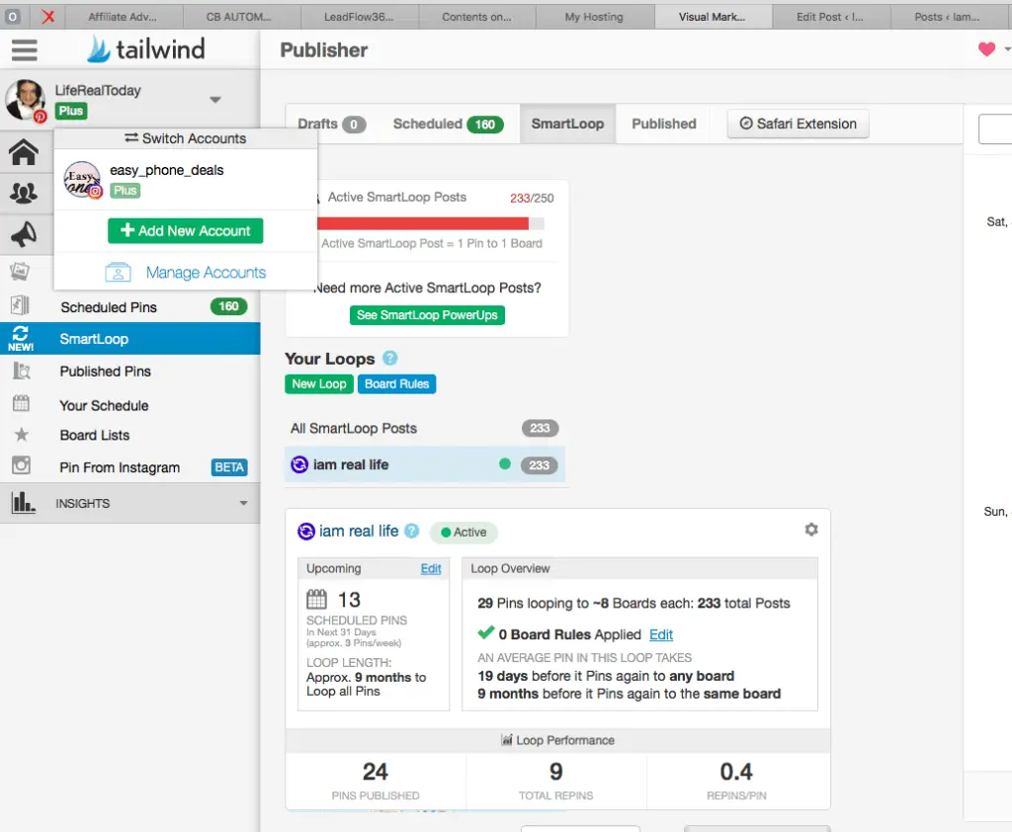Screen dimensions: 1012x832
Task: Open Scheduled Pins in sidebar
Action: [x=109, y=307]
